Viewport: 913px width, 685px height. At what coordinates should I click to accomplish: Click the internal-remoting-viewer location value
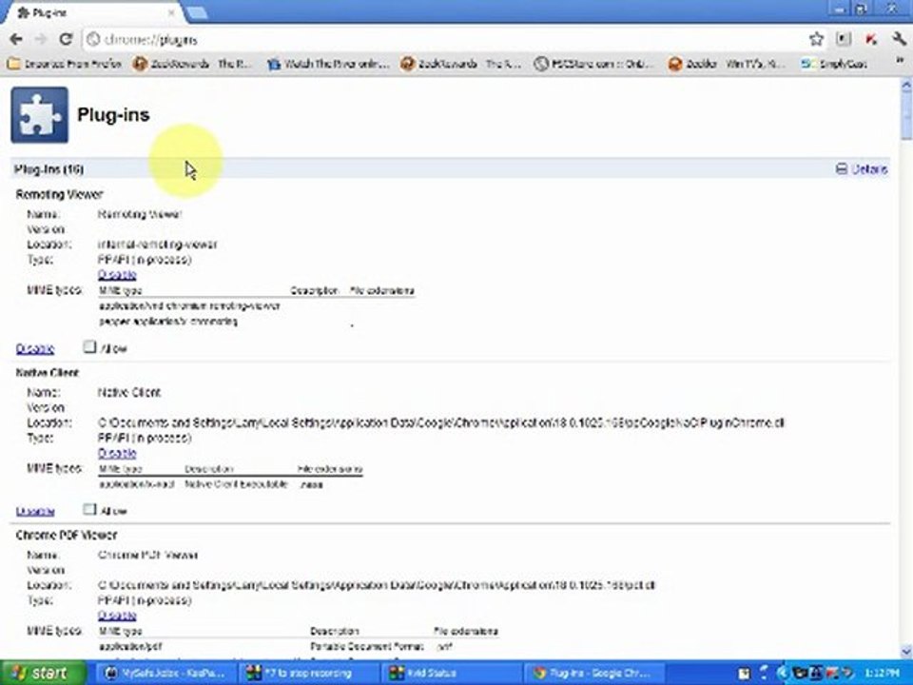coord(157,245)
